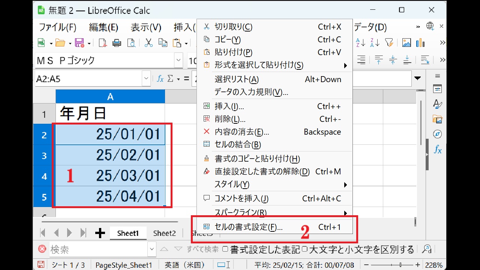This screenshot has width=480, height=270.
Task: Switch to the Sheet2 tab
Action: click(x=164, y=233)
